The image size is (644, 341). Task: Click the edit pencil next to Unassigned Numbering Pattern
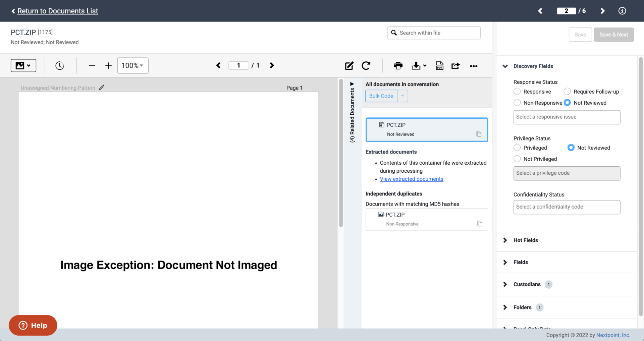(x=102, y=87)
